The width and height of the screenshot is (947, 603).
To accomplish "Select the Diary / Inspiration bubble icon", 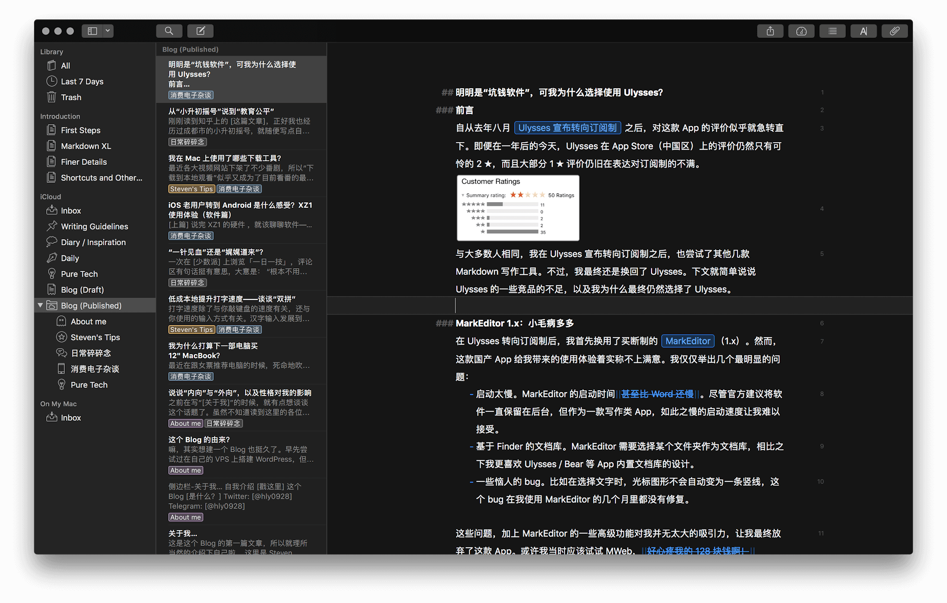I will pyautogui.click(x=51, y=242).
